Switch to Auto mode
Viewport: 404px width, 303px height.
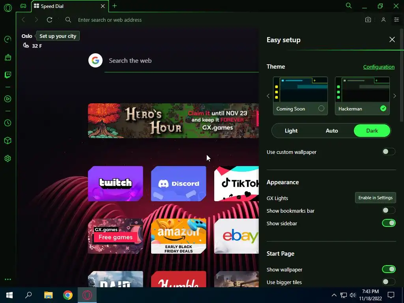click(x=332, y=131)
